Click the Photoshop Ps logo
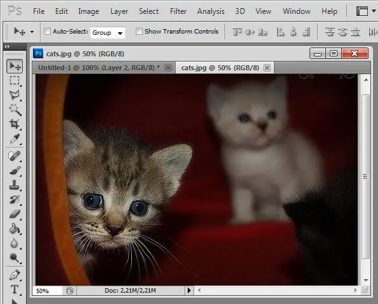 click(15, 11)
